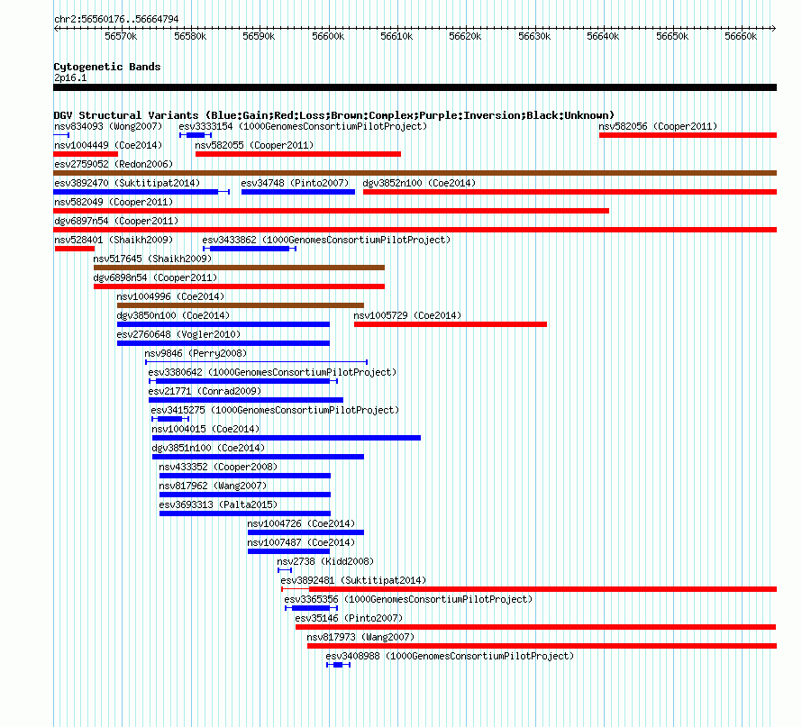The image size is (802, 727).
Task: Click nsv528401 (Shaikh2009) label
Action: (114, 240)
